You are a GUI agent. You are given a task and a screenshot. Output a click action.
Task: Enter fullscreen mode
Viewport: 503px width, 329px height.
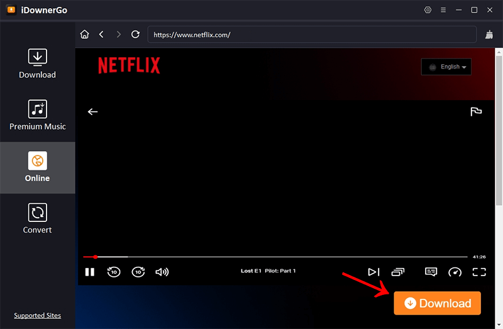tap(479, 272)
